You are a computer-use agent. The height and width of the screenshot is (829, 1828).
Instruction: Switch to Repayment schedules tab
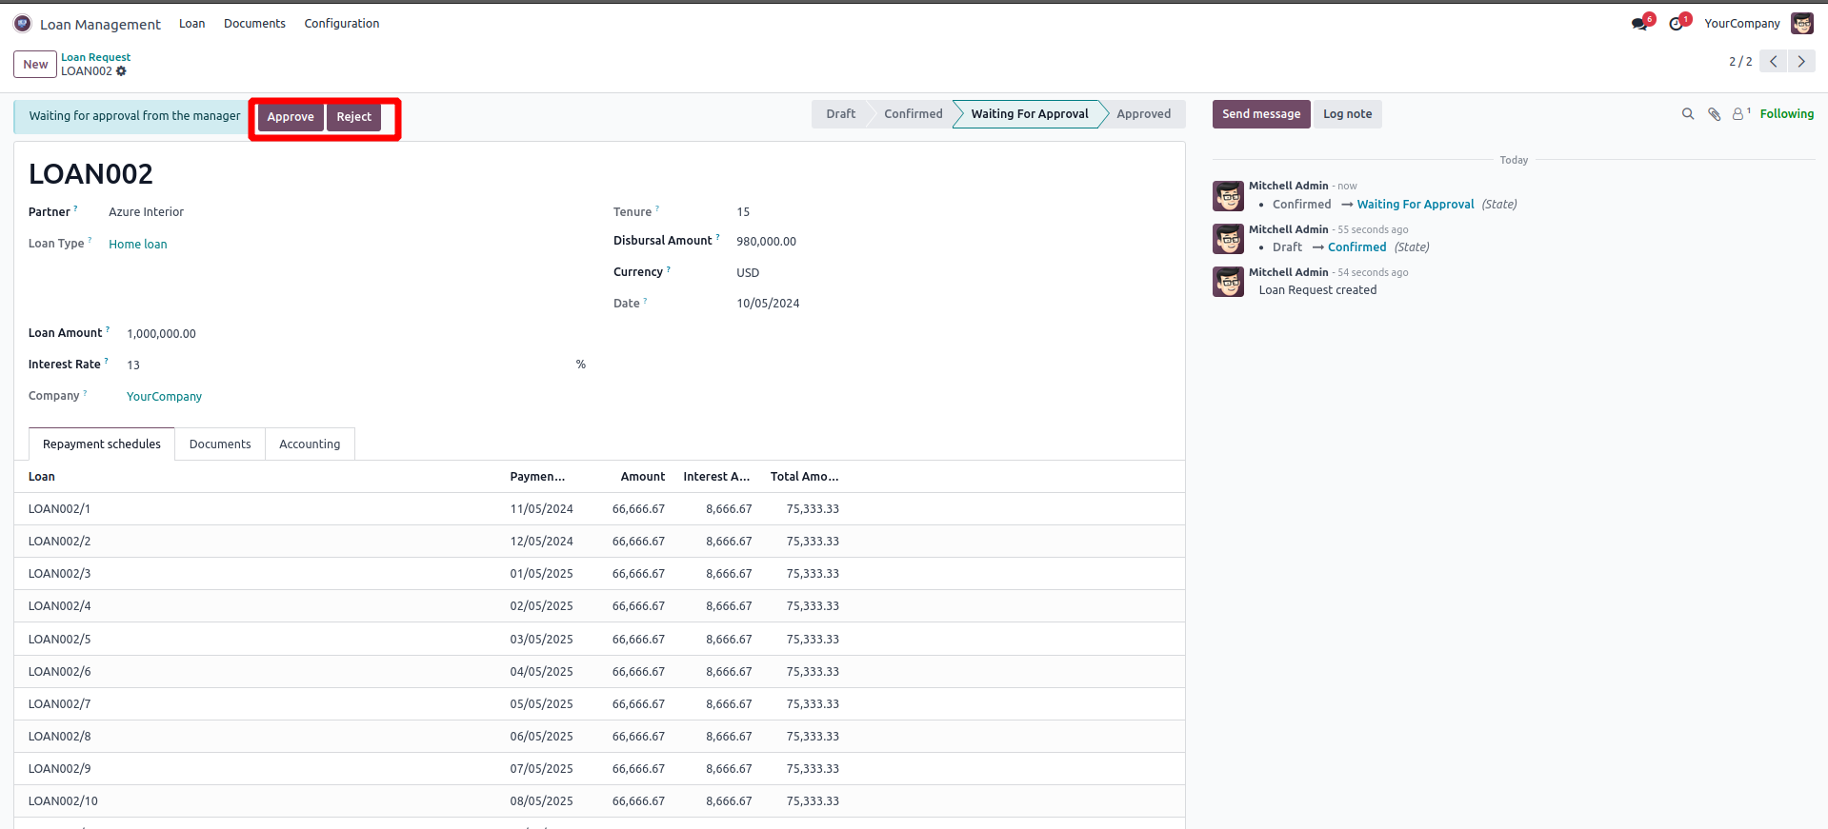tap(102, 444)
